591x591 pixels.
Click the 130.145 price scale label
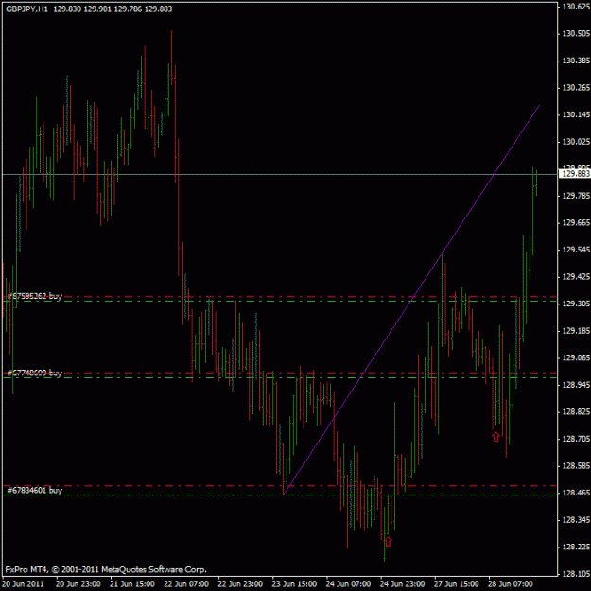click(x=576, y=114)
